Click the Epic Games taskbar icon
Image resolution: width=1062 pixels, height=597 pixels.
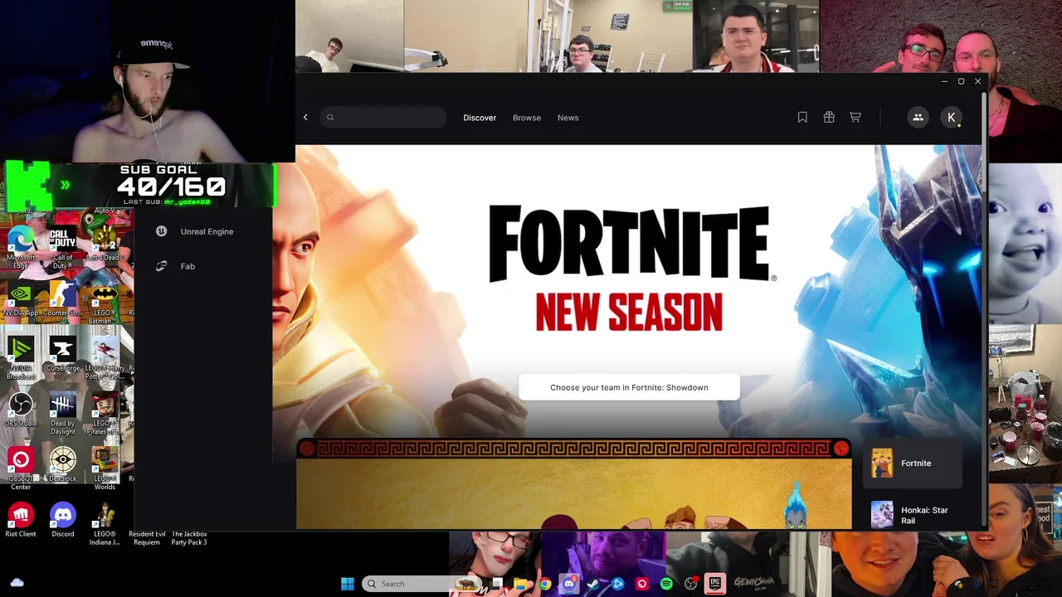click(715, 584)
